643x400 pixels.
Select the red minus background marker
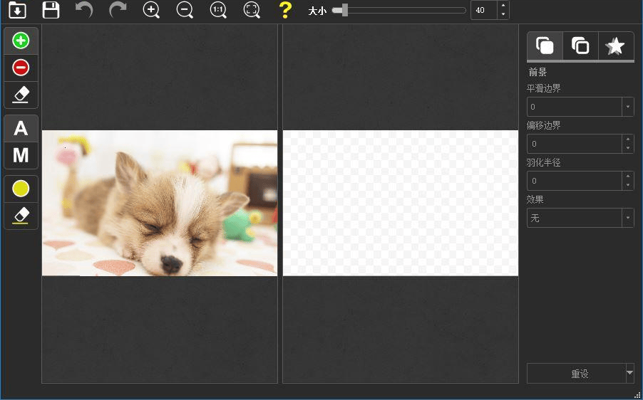click(x=21, y=68)
